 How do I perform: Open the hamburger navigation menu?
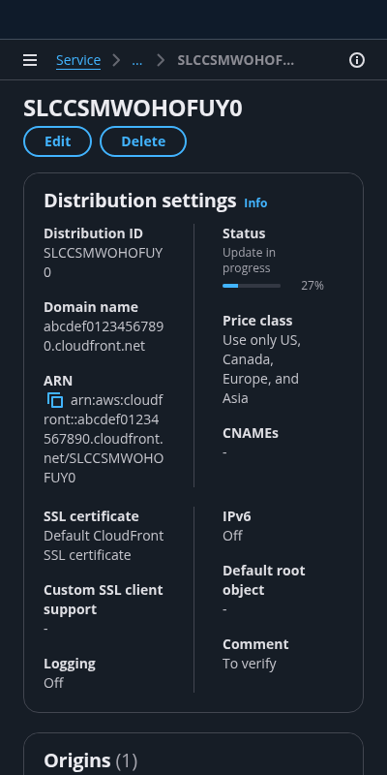(30, 60)
